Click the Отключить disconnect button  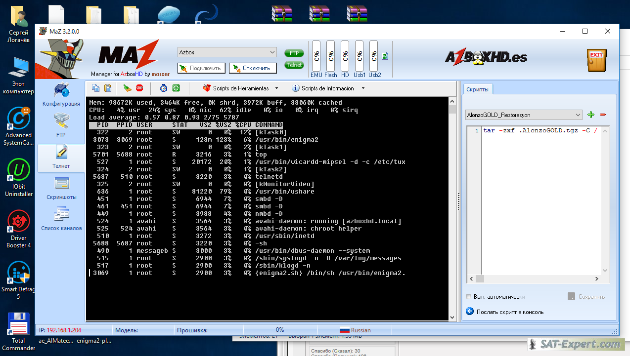(x=253, y=68)
